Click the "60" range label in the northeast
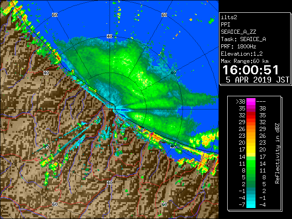Image resolution: width=292 pixels, height=219 pixels. point(164,15)
